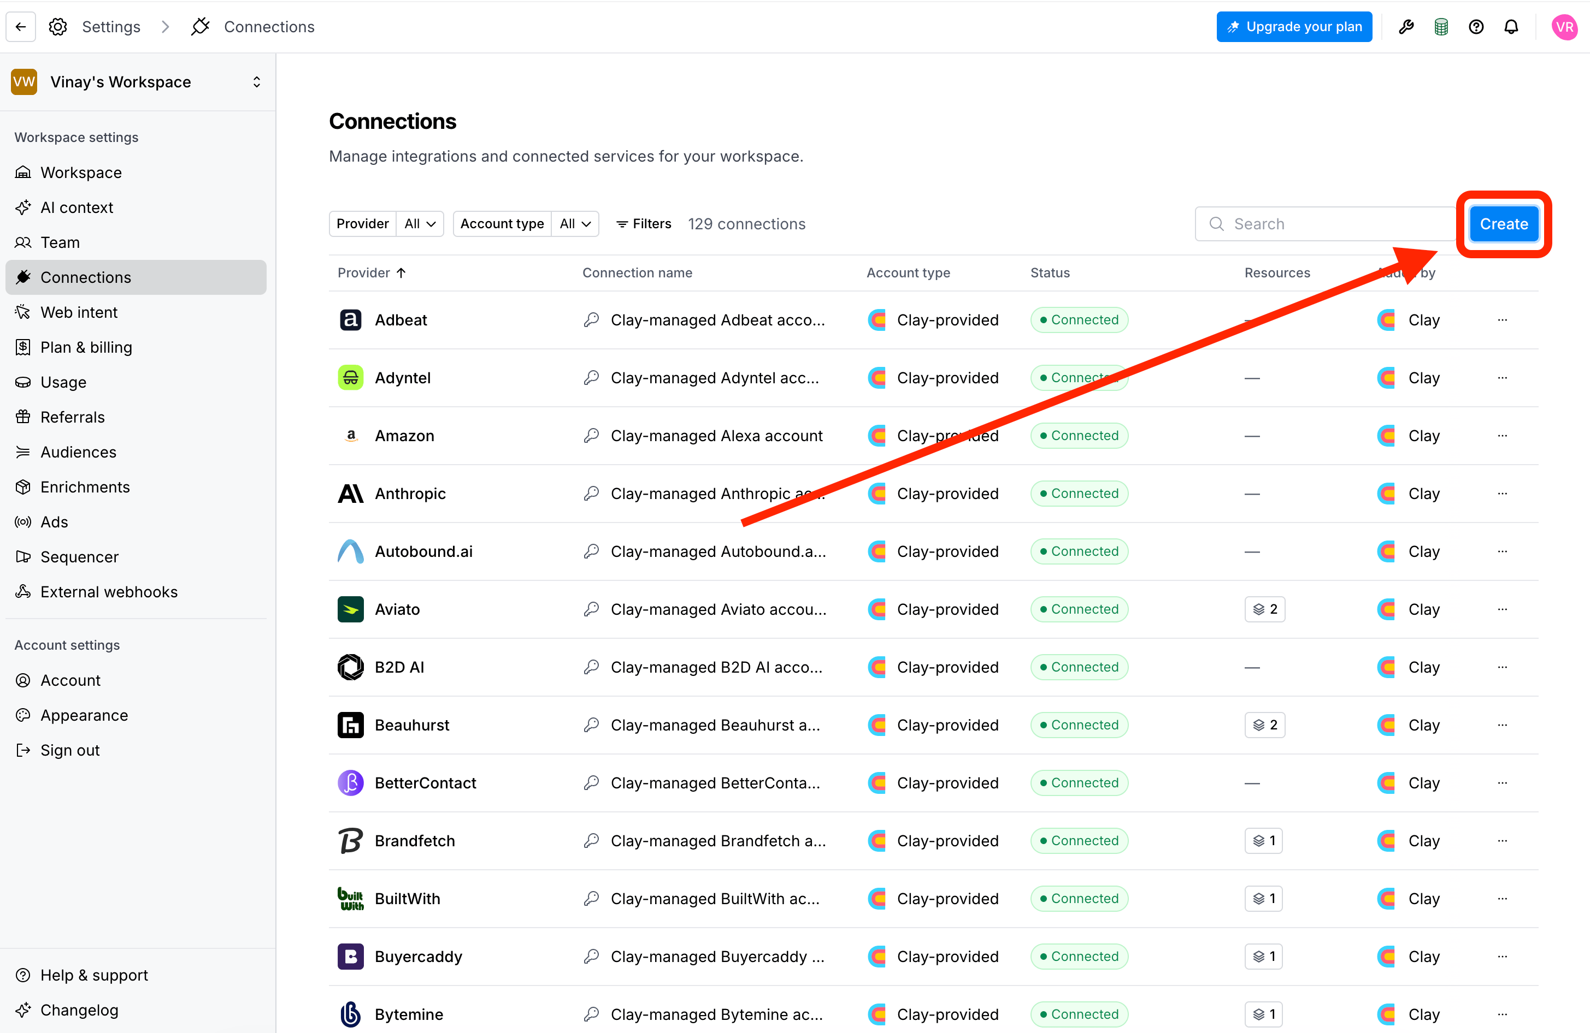Open the Filters button
The width and height of the screenshot is (1590, 1033).
point(643,224)
